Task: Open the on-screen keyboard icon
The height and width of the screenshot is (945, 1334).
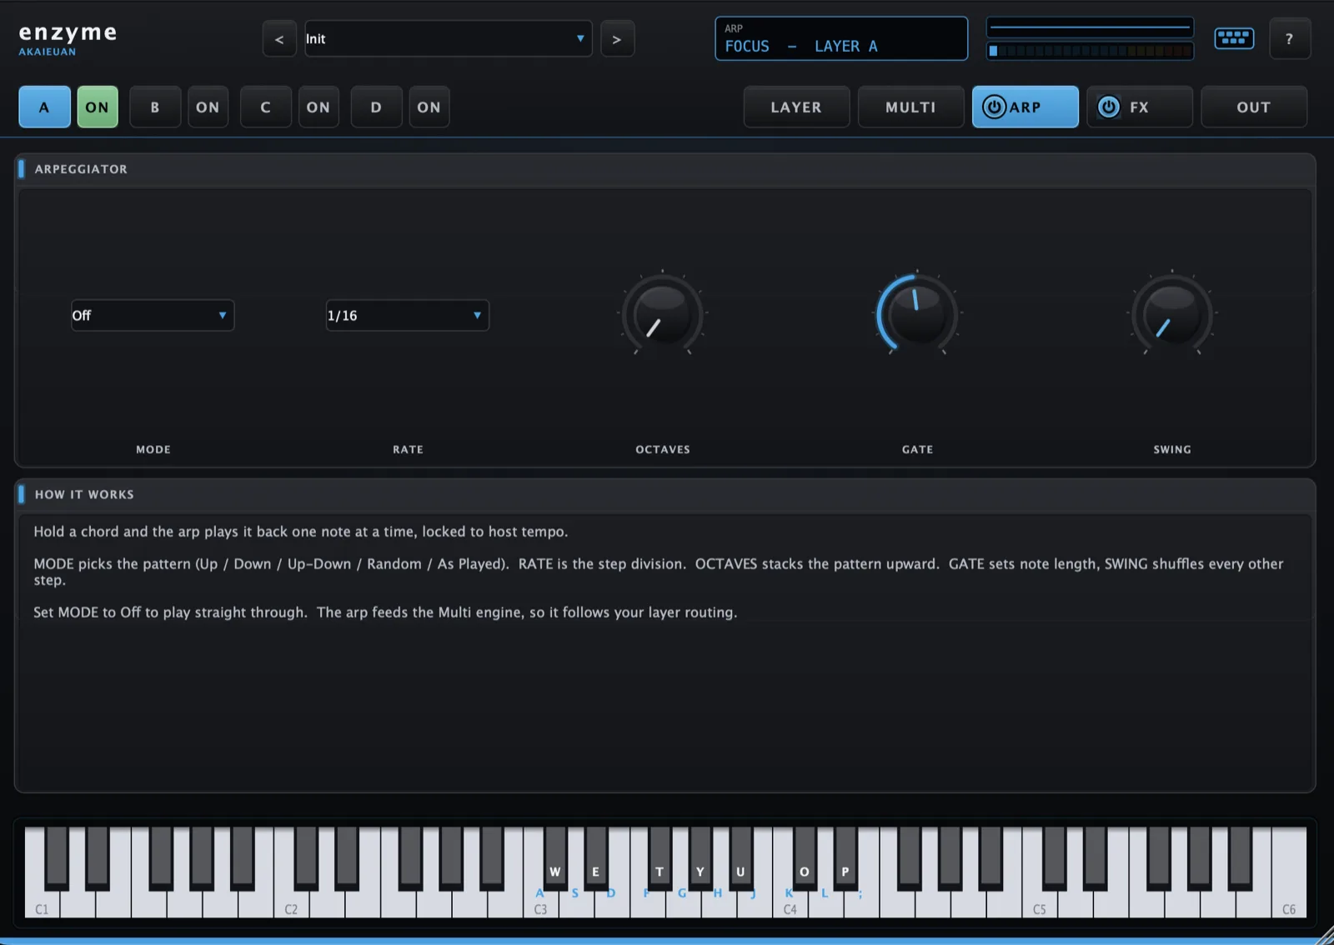Action: point(1234,38)
